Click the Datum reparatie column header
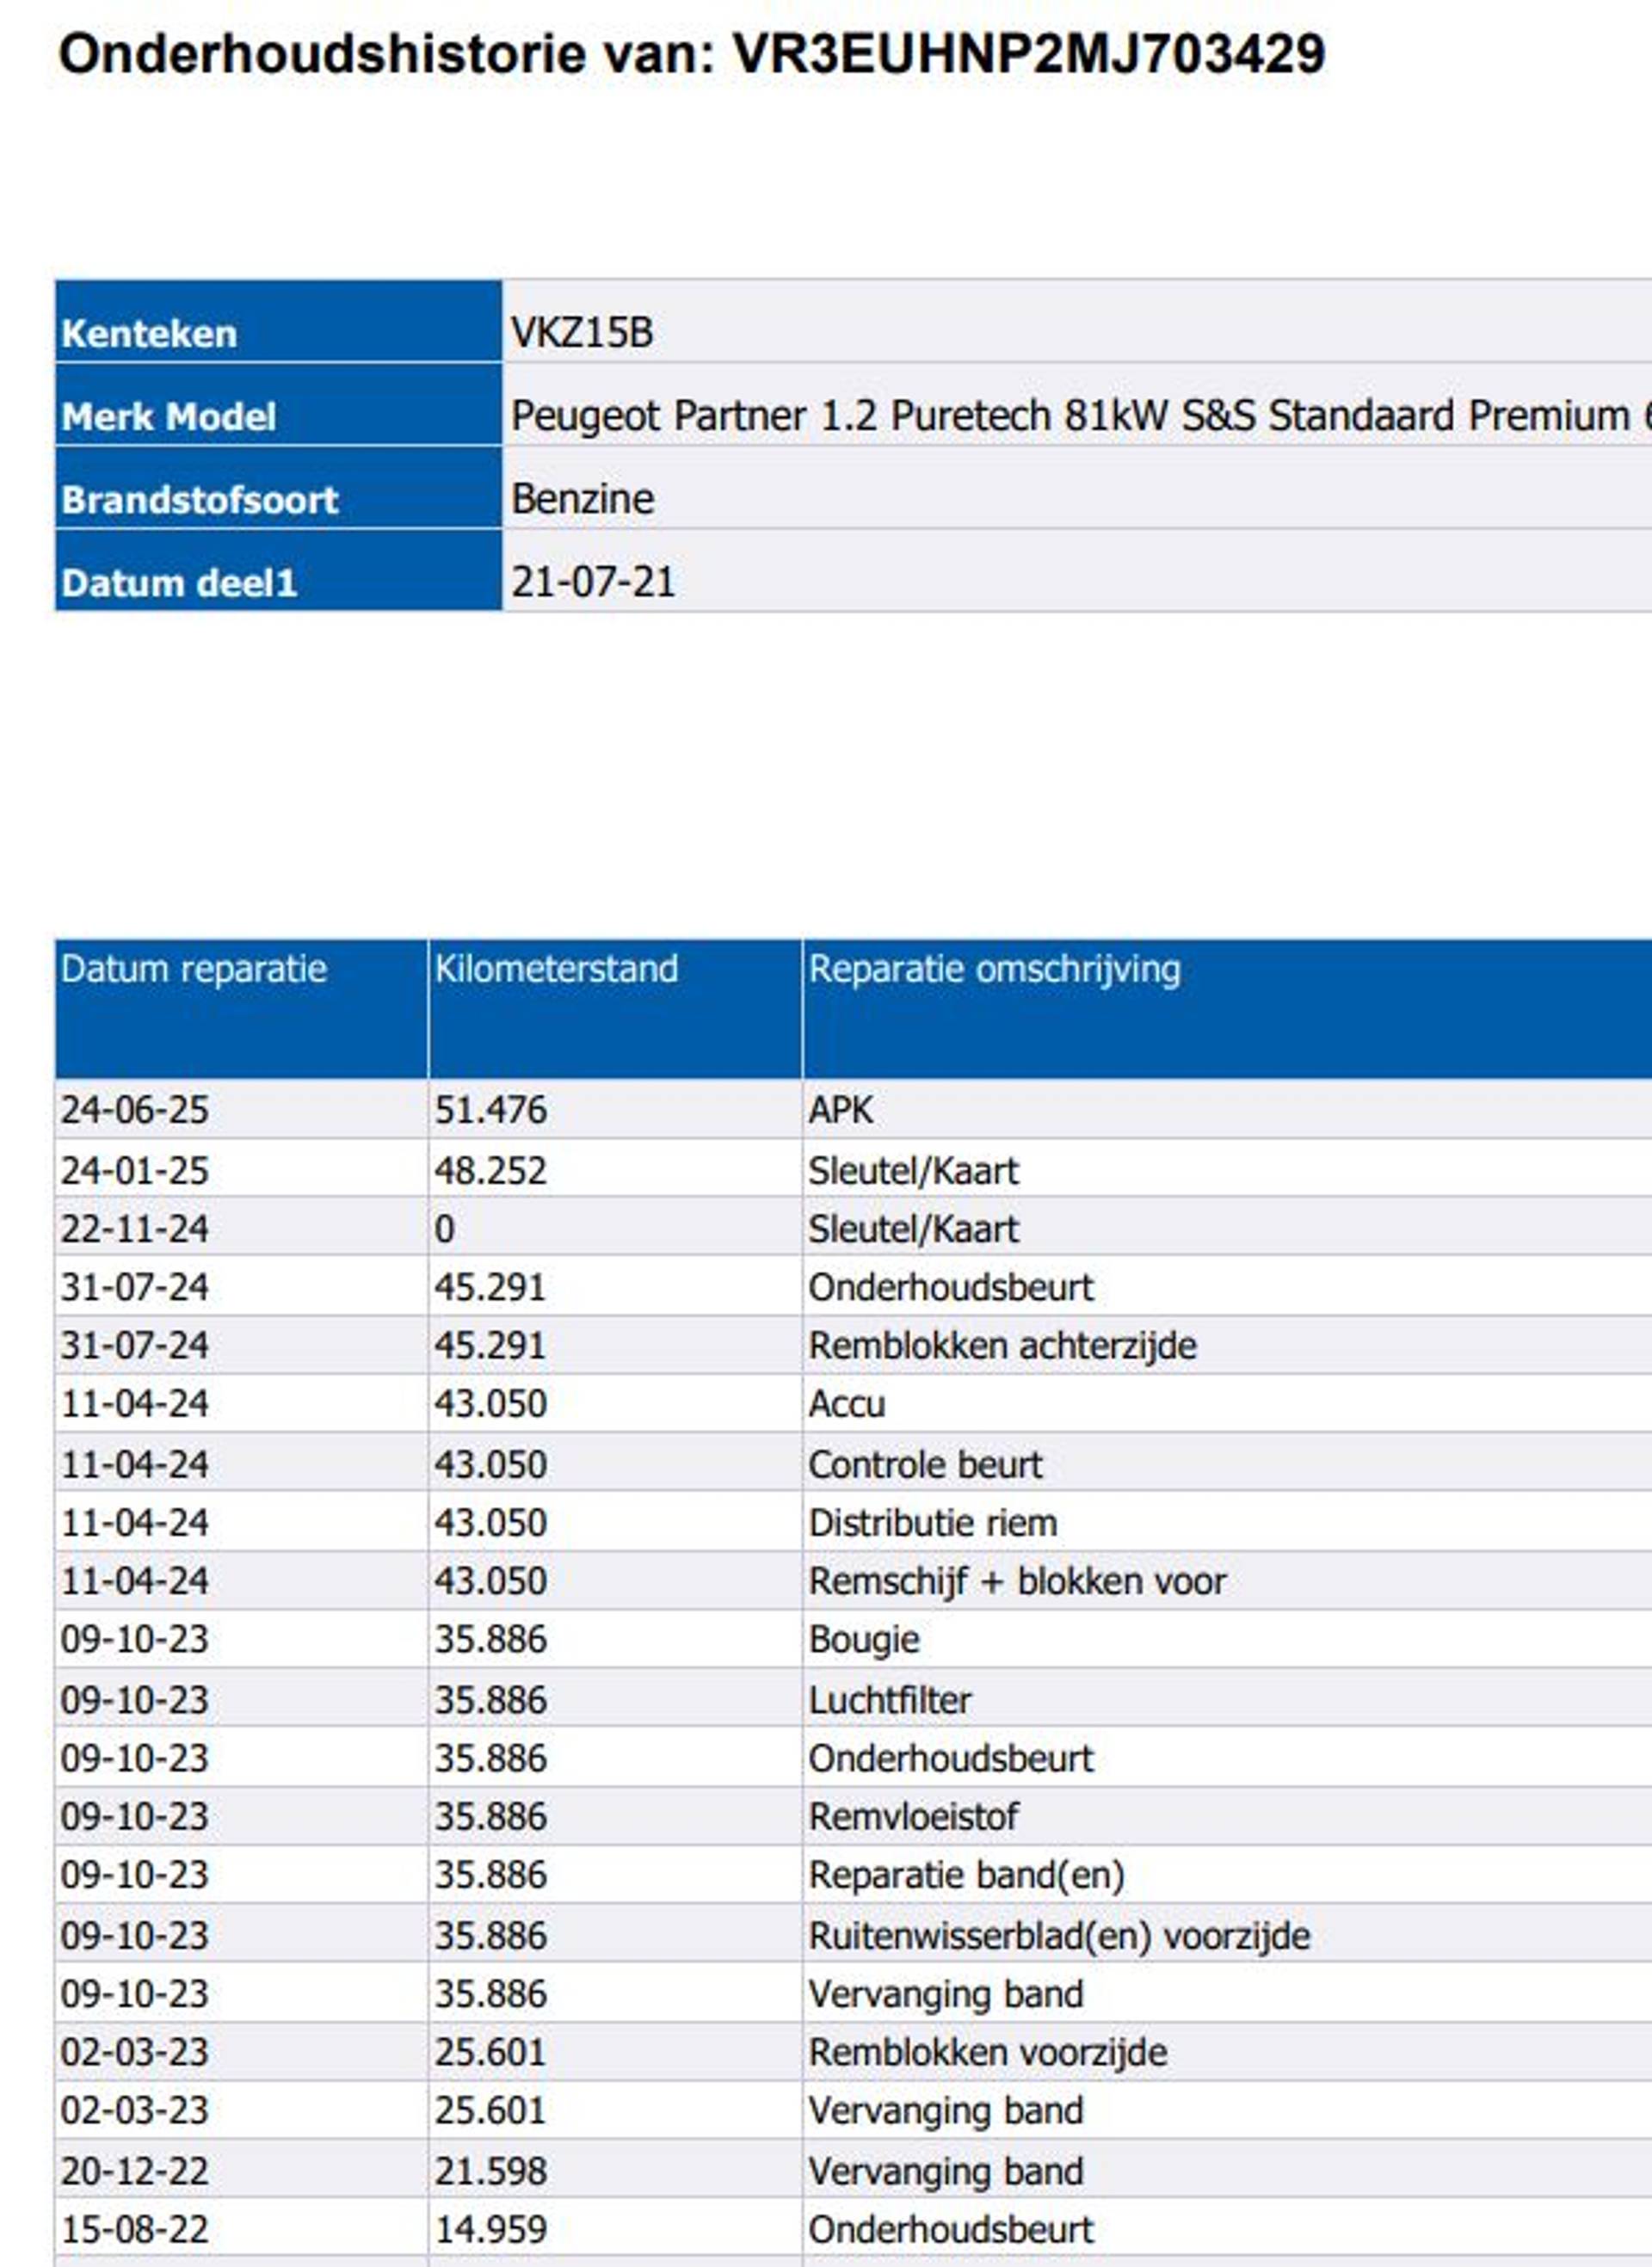Viewport: 1652px width, 2267px height. pyautogui.click(x=194, y=969)
